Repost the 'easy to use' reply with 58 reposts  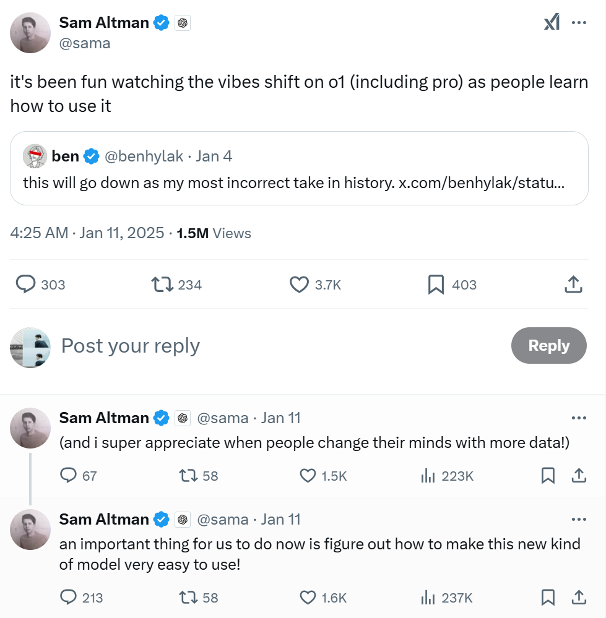tap(198, 598)
